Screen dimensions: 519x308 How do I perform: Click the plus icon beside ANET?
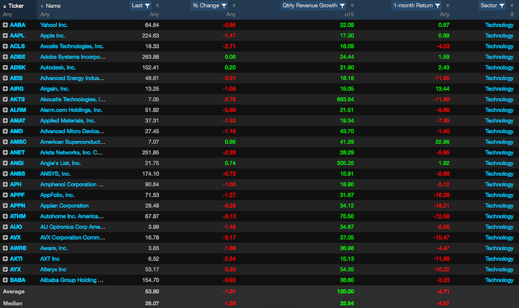[5, 152]
